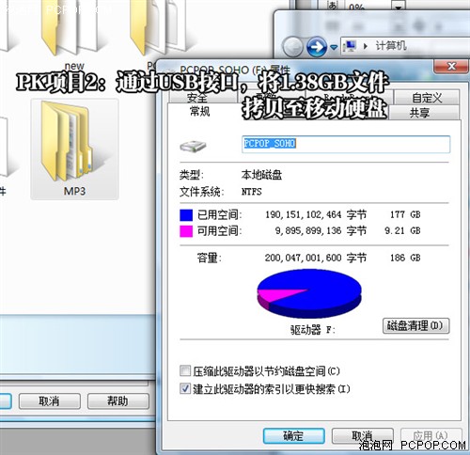The image size is (470, 455).
Task: Click 帮助 in the background window
Action: pos(118,400)
